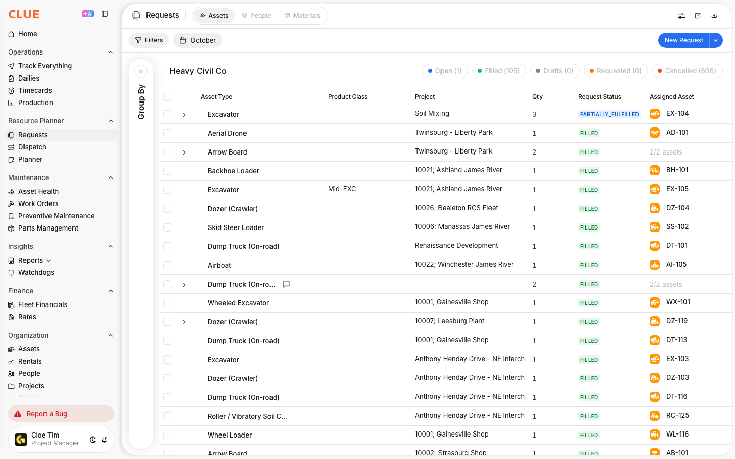Viewport: 735px width, 459px height.
Task: Toggle dark mode moon icon
Action: [x=93, y=440]
